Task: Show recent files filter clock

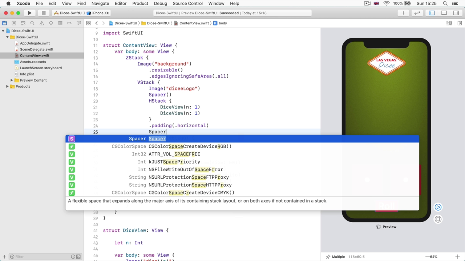Action: click(x=73, y=257)
